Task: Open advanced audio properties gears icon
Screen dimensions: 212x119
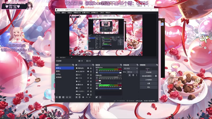Action: (x=97, y=97)
